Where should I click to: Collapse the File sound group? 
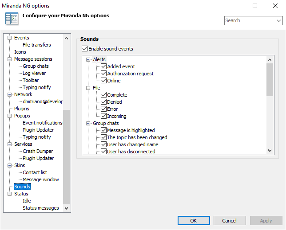click(x=88, y=88)
